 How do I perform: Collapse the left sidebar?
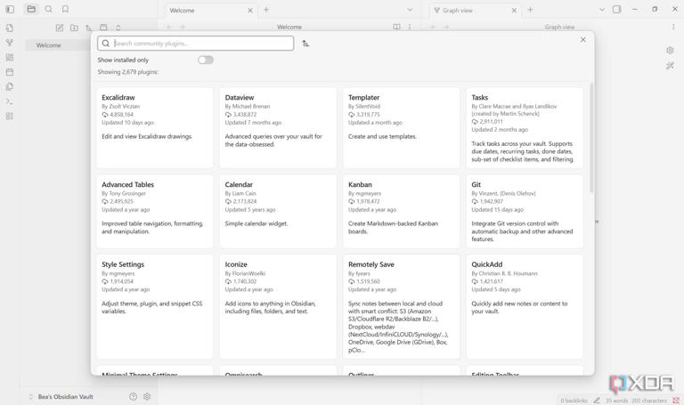[10, 10]
